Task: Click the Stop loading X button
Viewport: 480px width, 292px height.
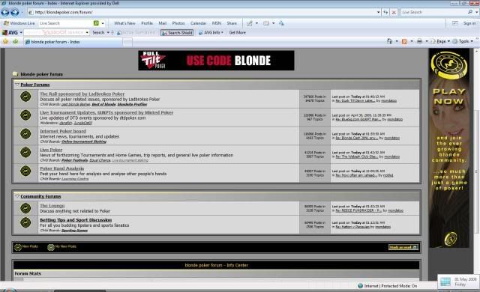Action: pyautogui.click(x=394, y=12)
